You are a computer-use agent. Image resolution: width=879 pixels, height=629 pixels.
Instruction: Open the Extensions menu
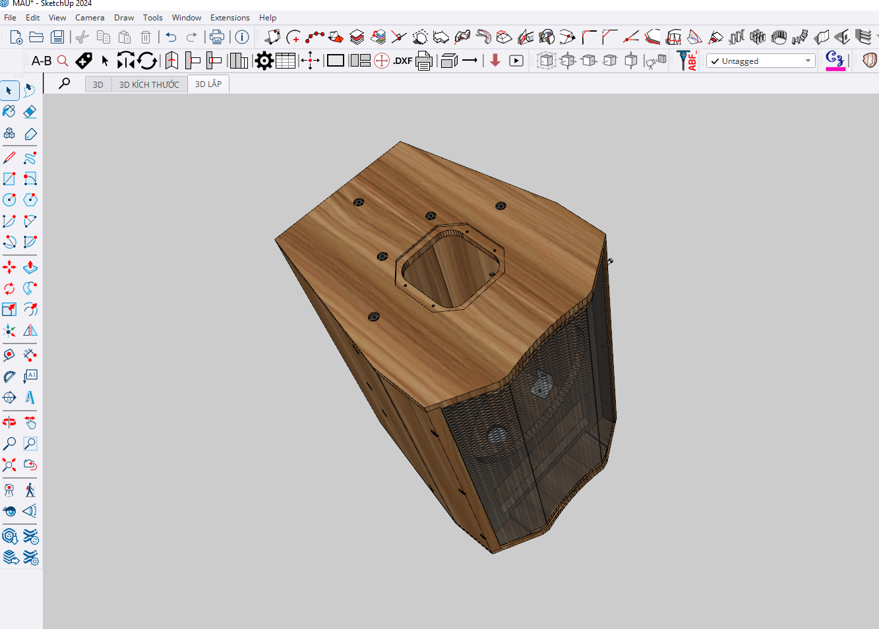coord(229,18)
